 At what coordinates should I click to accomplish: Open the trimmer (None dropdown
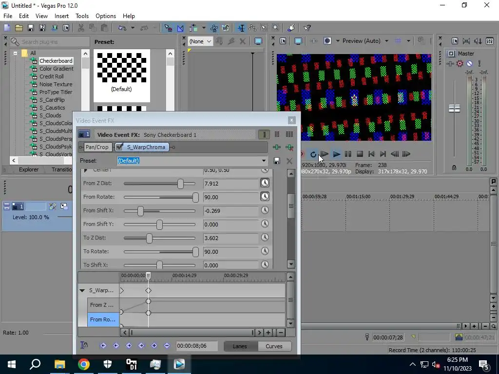[x=200, y=41]
